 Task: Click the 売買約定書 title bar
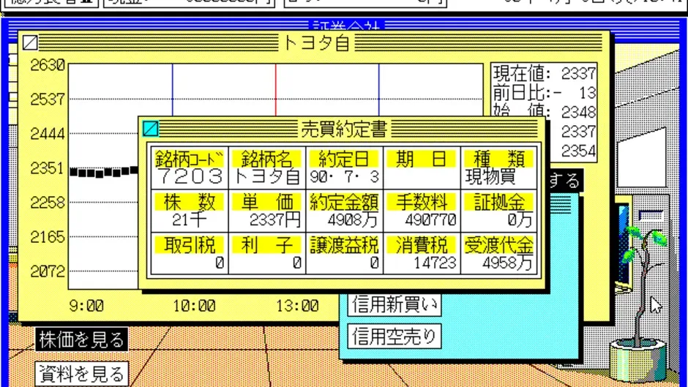click(343, 129)
